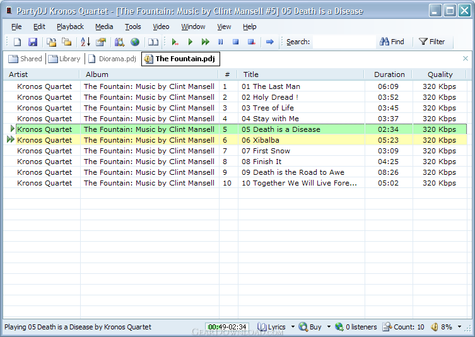
Task: Sort by the # track number column header
Action: tap(228, 74)
